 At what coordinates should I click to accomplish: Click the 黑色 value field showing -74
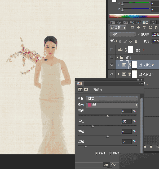tap(127, 142)
